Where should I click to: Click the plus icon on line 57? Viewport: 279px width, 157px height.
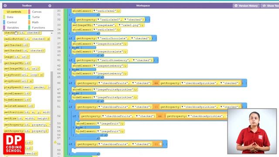[98, 138]
